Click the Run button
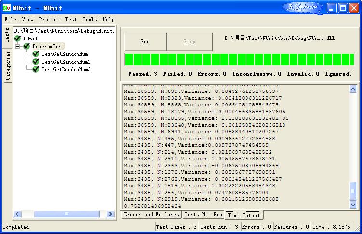The height and width of the screenshot is (234, 362). click(x=145, y=41)
